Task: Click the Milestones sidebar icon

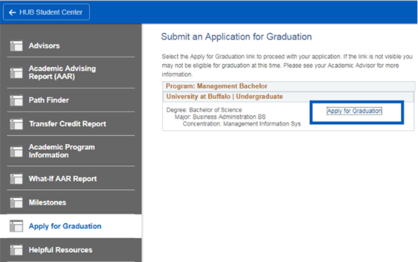Action: pos(16,203)
